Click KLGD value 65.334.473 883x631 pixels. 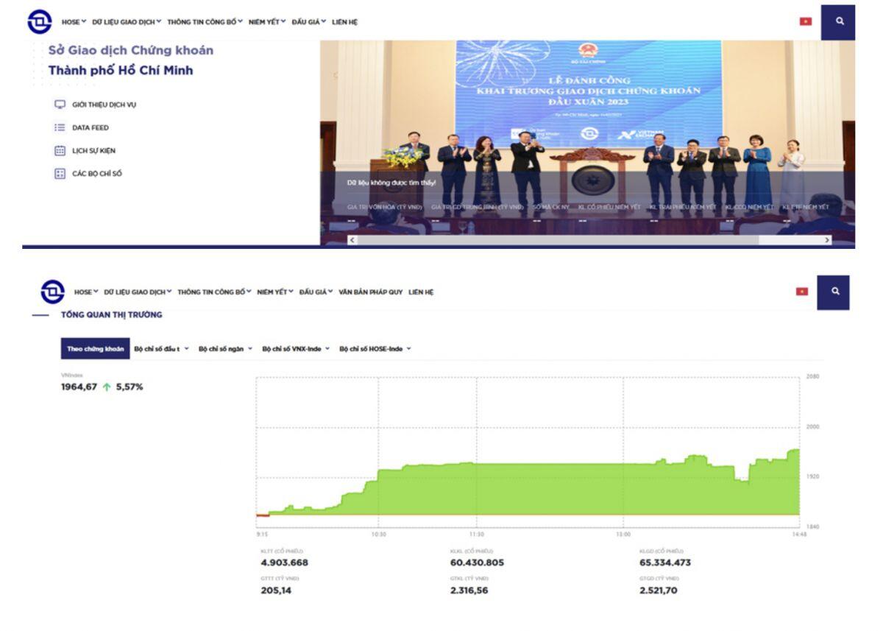coord(665,563)
